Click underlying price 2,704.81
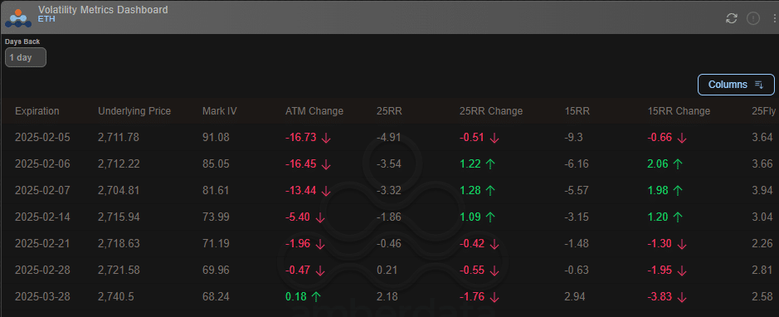 [x=119, y=190]
